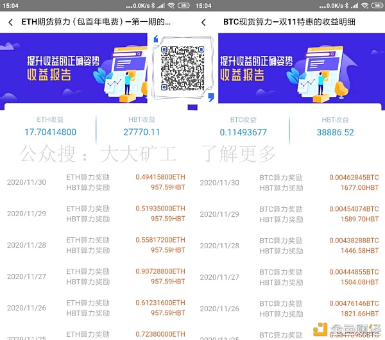The image size is (385, 340).
Task: Select ETH row dated 2020/11/28
Action: (96, 245)
